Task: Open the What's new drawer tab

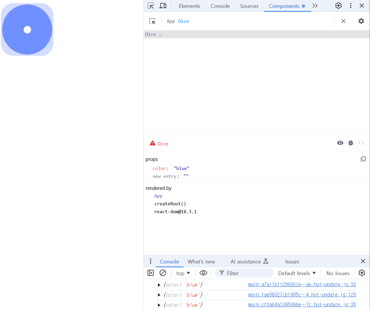Action: 201,262
